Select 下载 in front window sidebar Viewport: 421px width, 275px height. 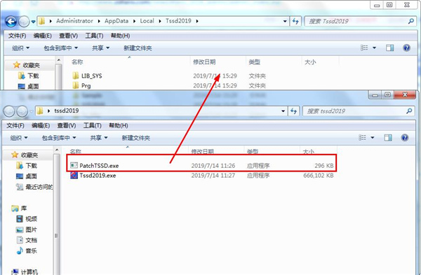pos(27,165)
